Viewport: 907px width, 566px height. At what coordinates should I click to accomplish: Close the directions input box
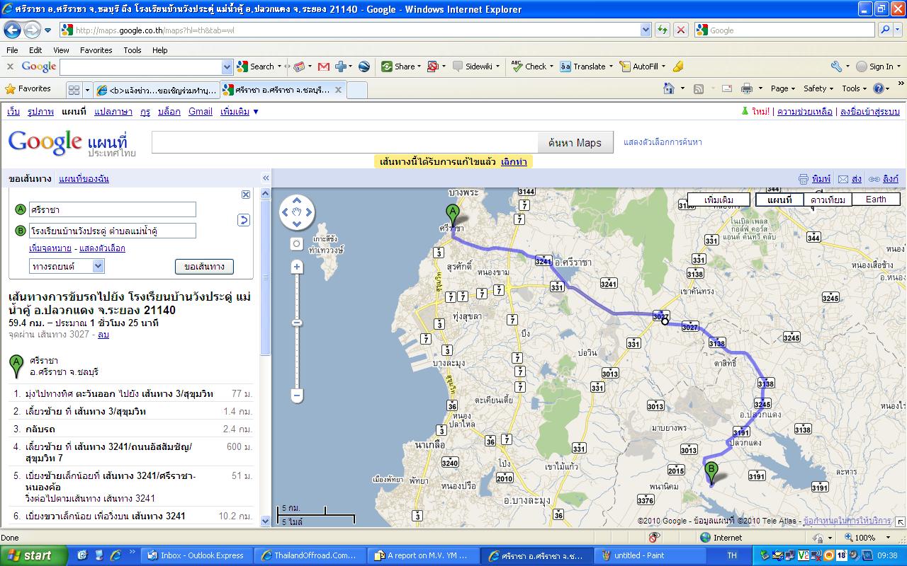pyautogui.click(x=246, y=195)
